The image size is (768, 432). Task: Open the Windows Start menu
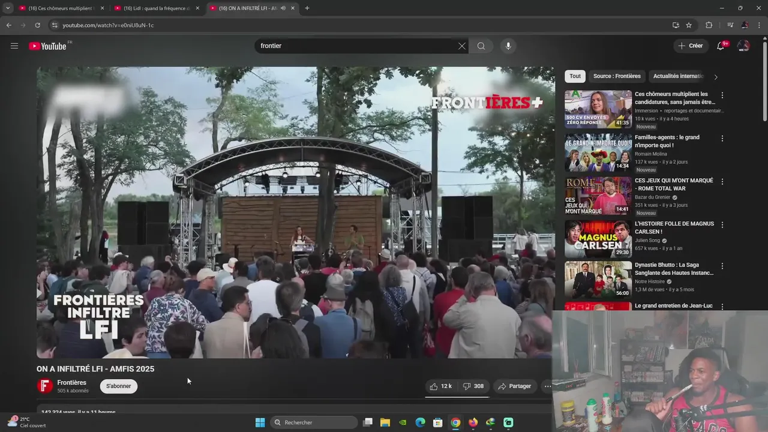click(x=260, y=422)
